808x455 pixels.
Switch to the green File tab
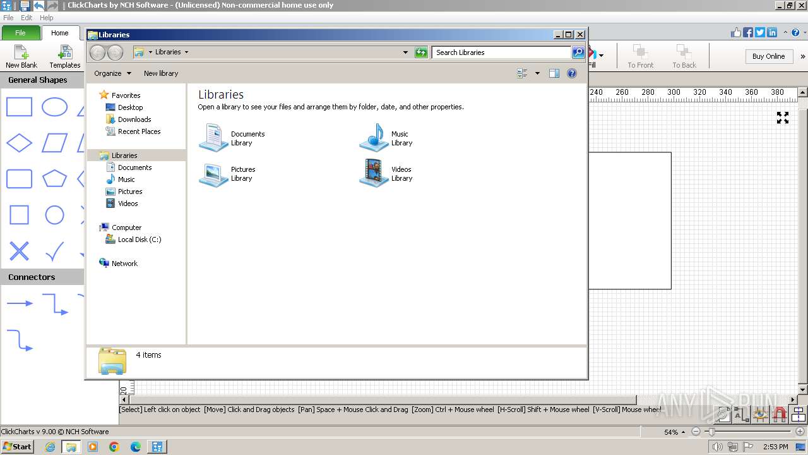tap(20, 33)
